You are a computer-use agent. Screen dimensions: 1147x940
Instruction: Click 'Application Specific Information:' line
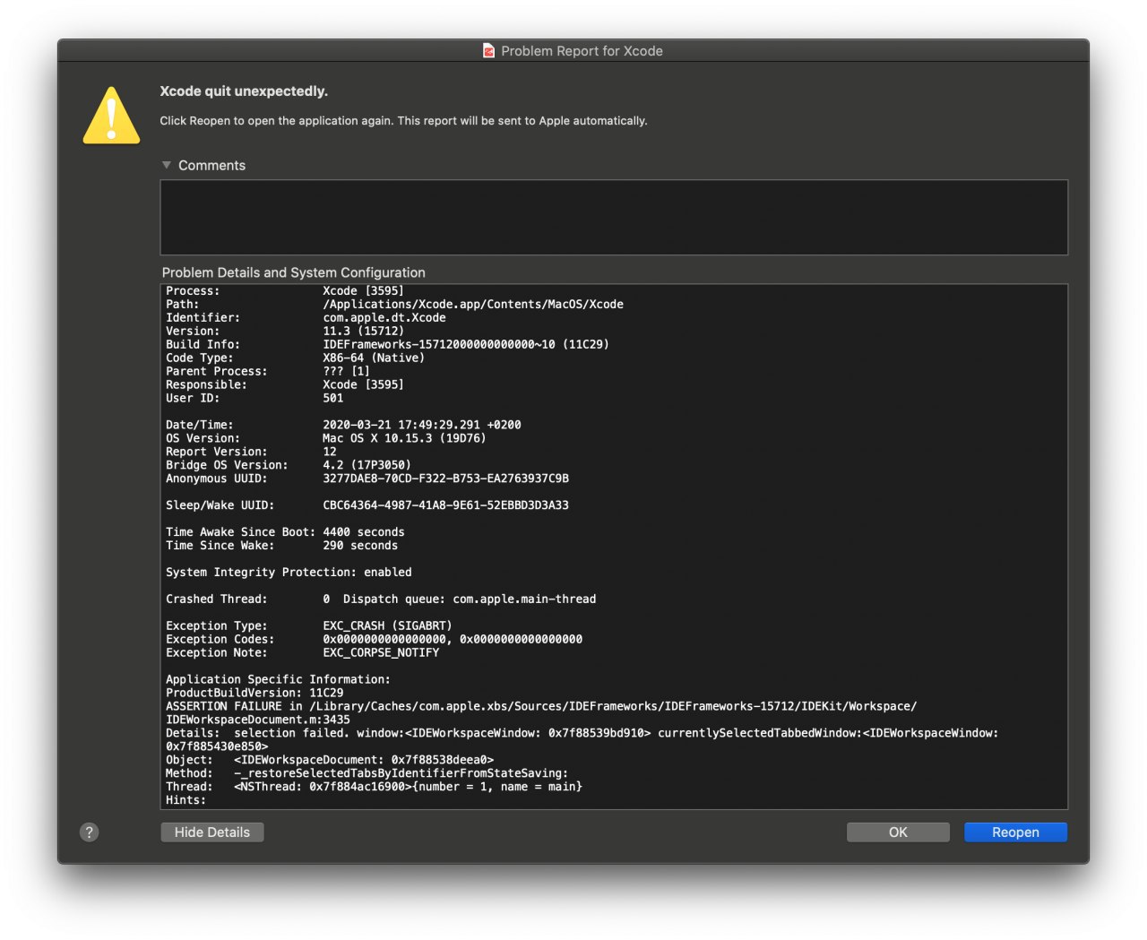pos(278,681)
